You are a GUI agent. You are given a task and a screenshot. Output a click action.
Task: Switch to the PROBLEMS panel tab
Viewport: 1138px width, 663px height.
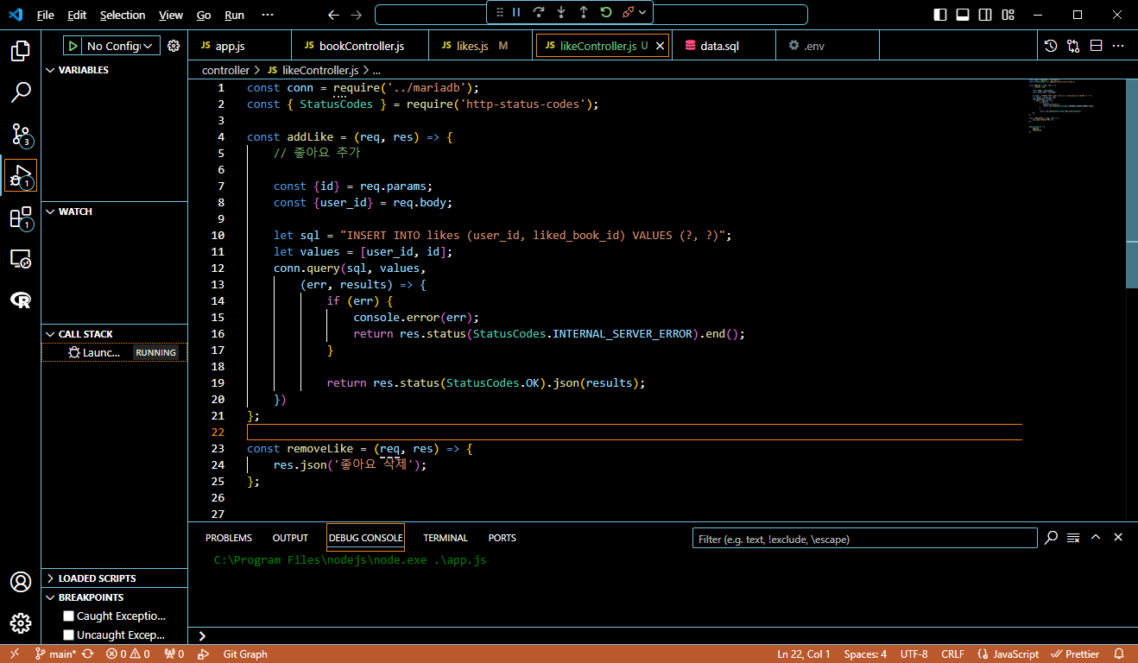pos(229,538)
